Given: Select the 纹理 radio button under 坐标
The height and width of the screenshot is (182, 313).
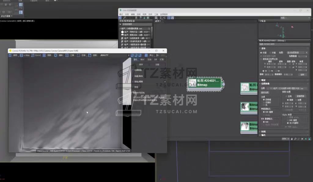Looking at the screenshot, I should 261,53.
